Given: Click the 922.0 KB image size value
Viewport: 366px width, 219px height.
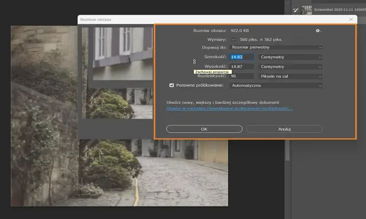Looking at the screenshot, I should click(240, 30).
